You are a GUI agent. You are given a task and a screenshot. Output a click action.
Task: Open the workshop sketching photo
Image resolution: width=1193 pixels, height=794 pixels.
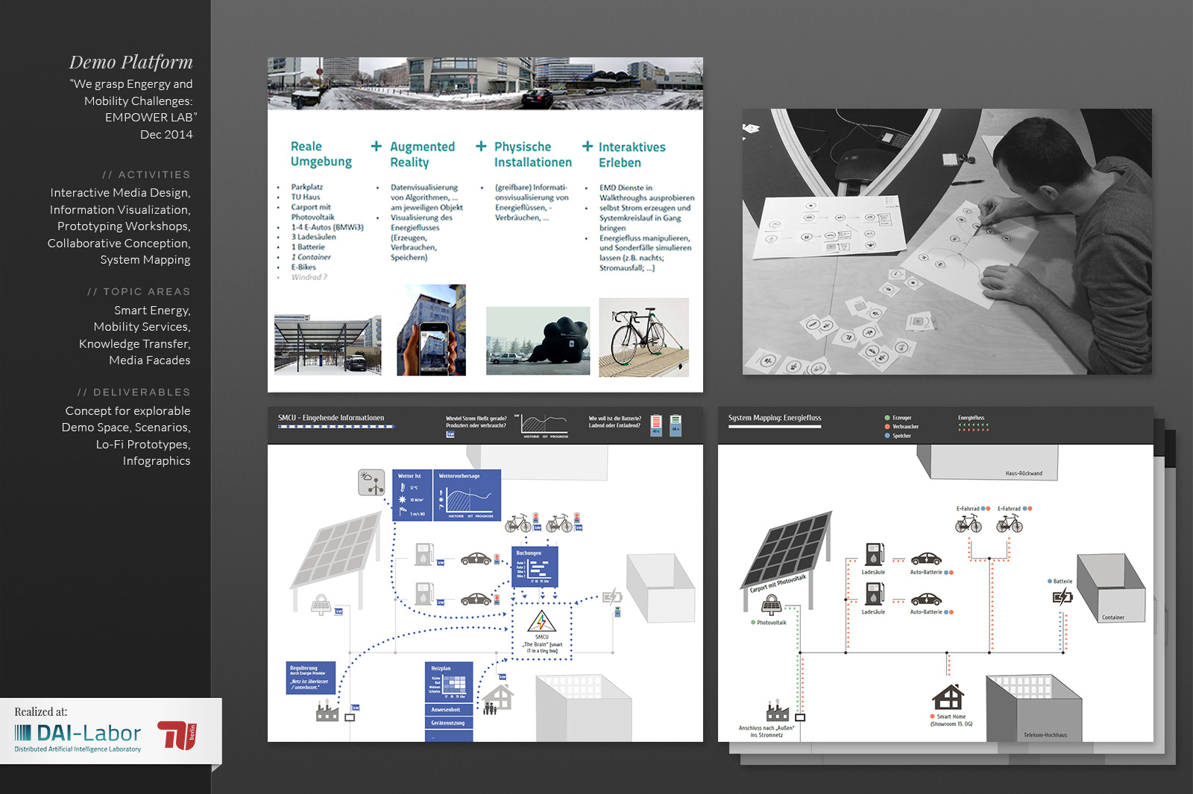[x=947, y=241]
